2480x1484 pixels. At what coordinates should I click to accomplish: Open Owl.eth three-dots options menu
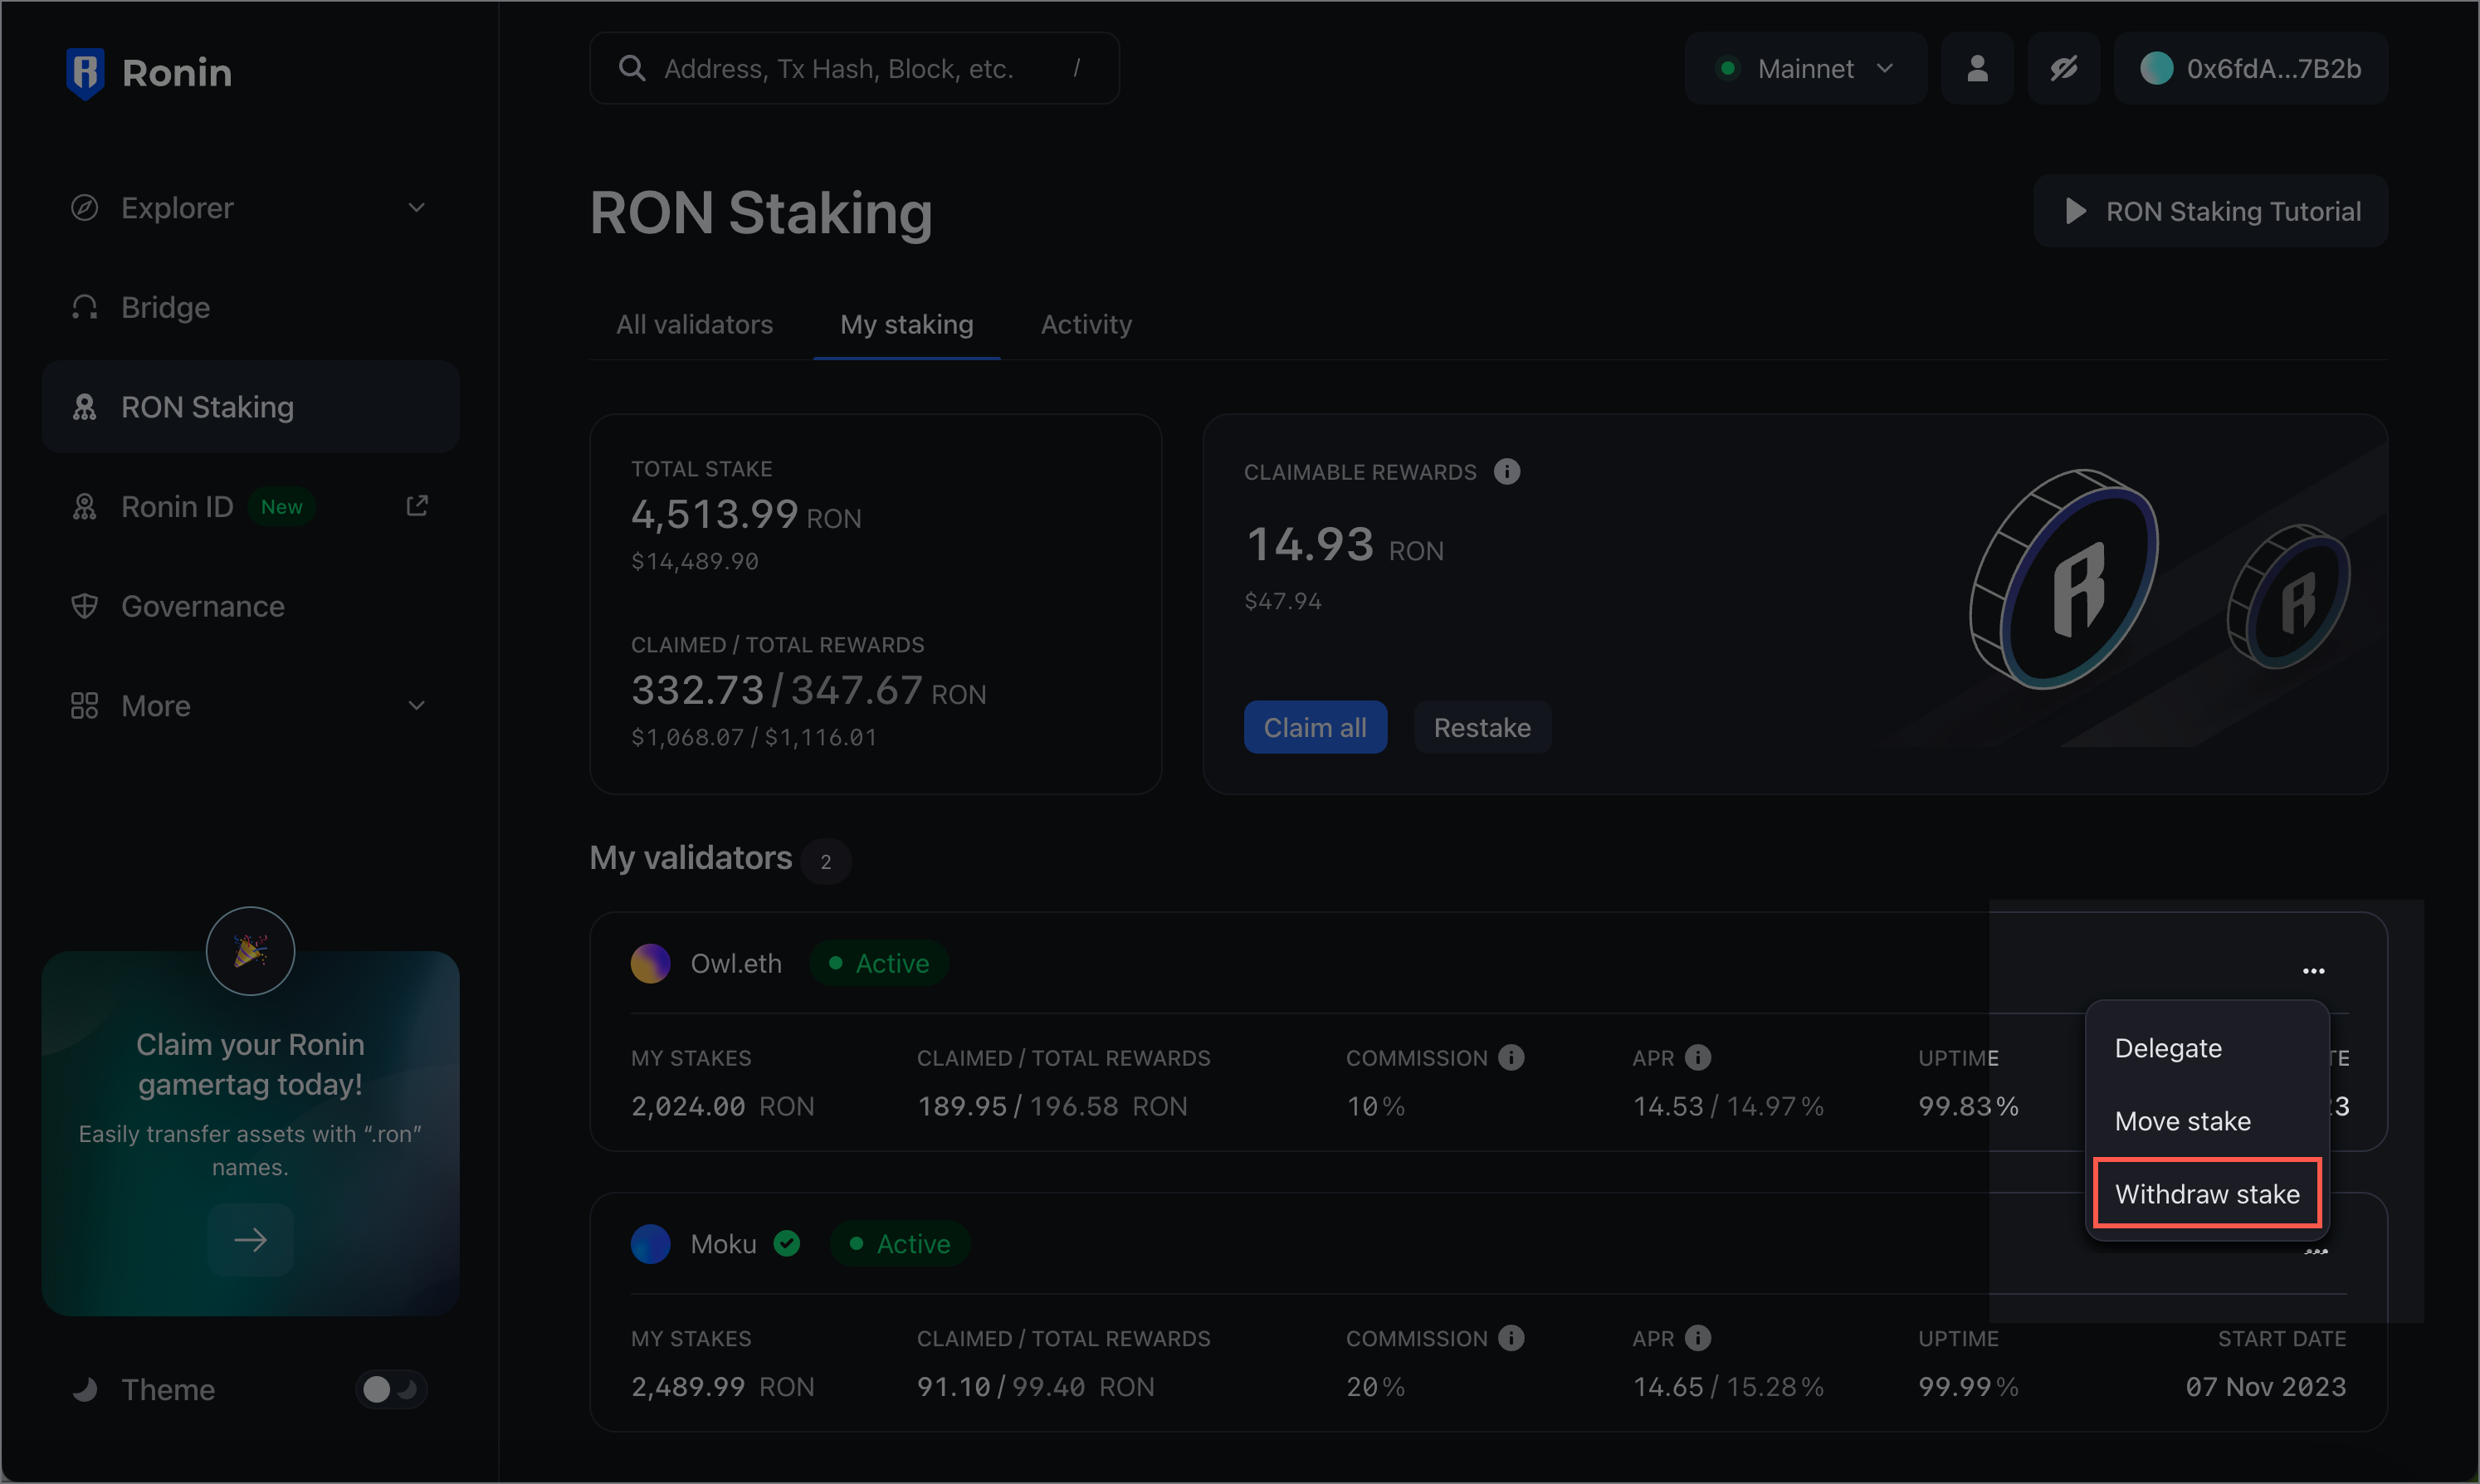pos(2313,971)
